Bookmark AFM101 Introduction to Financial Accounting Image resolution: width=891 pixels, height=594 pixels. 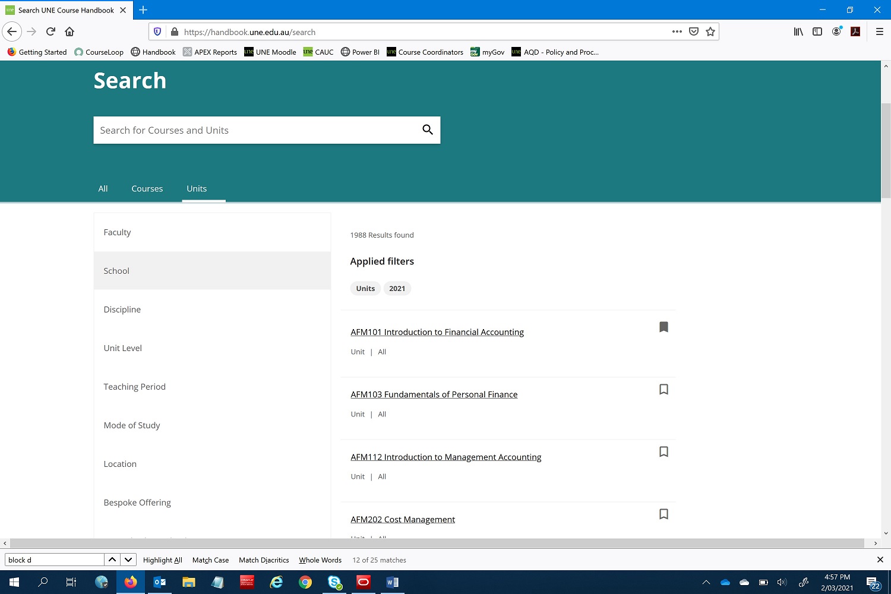[x=664, y=327]
